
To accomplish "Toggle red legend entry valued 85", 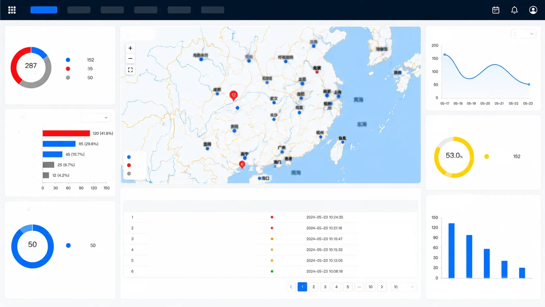I will click(68, 69).
